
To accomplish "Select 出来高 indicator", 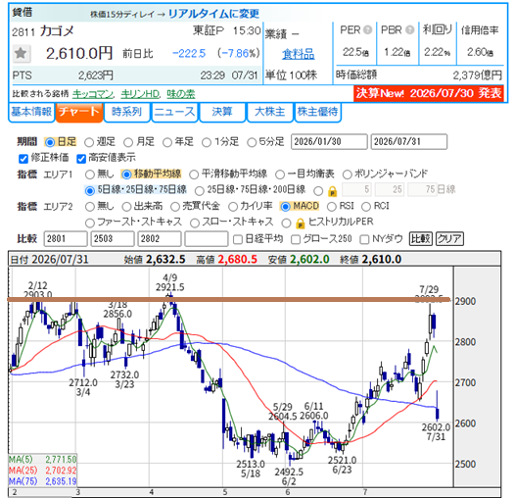I will pos(126,207).
